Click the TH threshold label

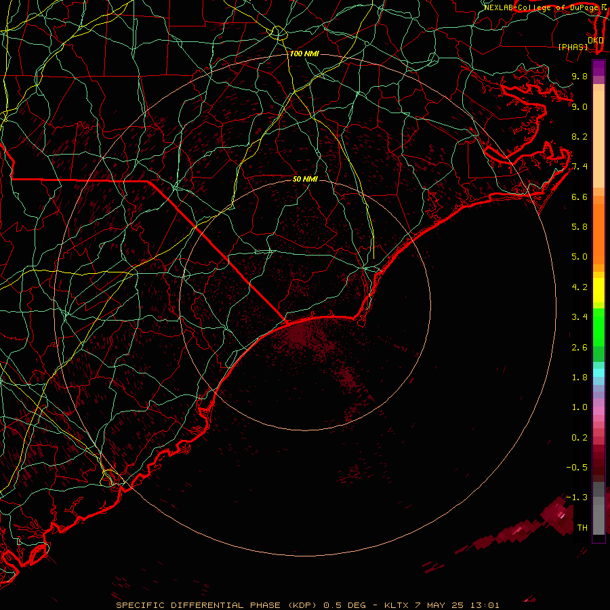(582, 528)
